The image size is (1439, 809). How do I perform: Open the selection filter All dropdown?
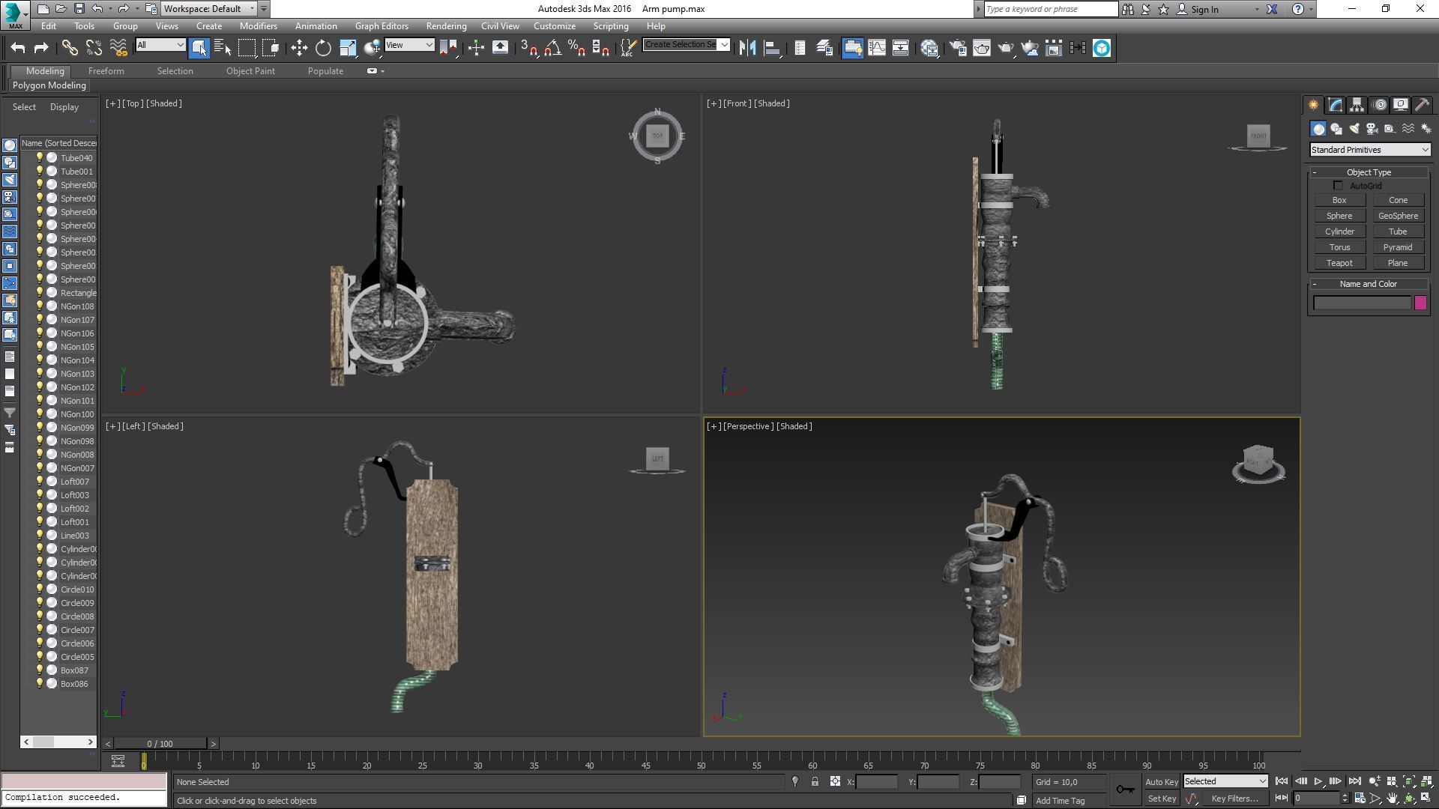coord(160,45)
